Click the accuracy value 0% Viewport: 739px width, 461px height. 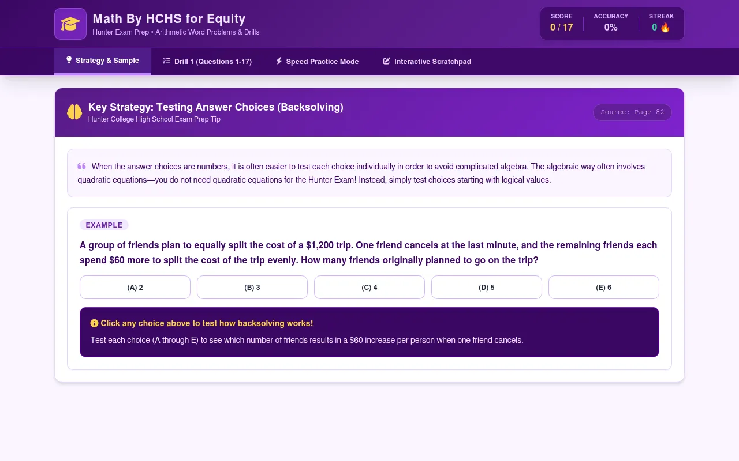pyautogui.click(x=611, y=27)
